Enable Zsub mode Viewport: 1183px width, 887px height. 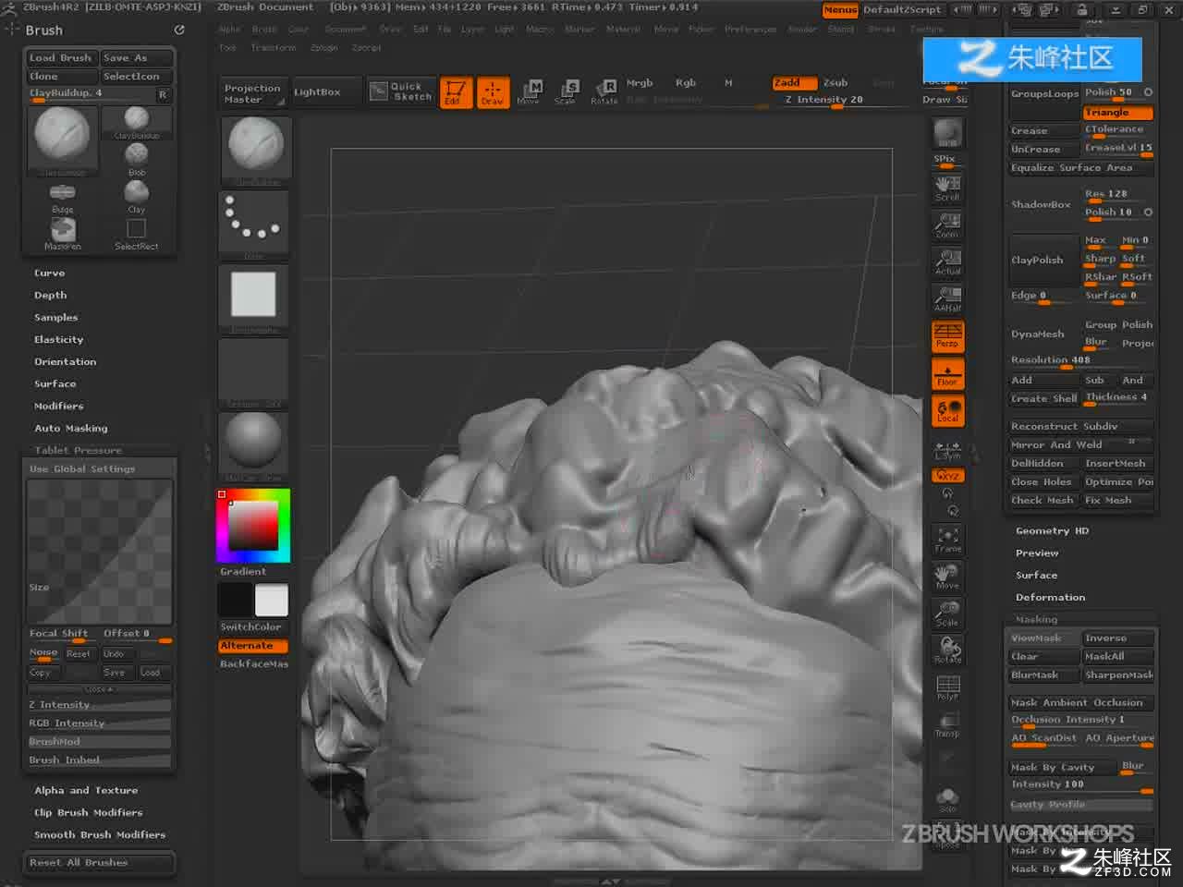click(835, 83)
